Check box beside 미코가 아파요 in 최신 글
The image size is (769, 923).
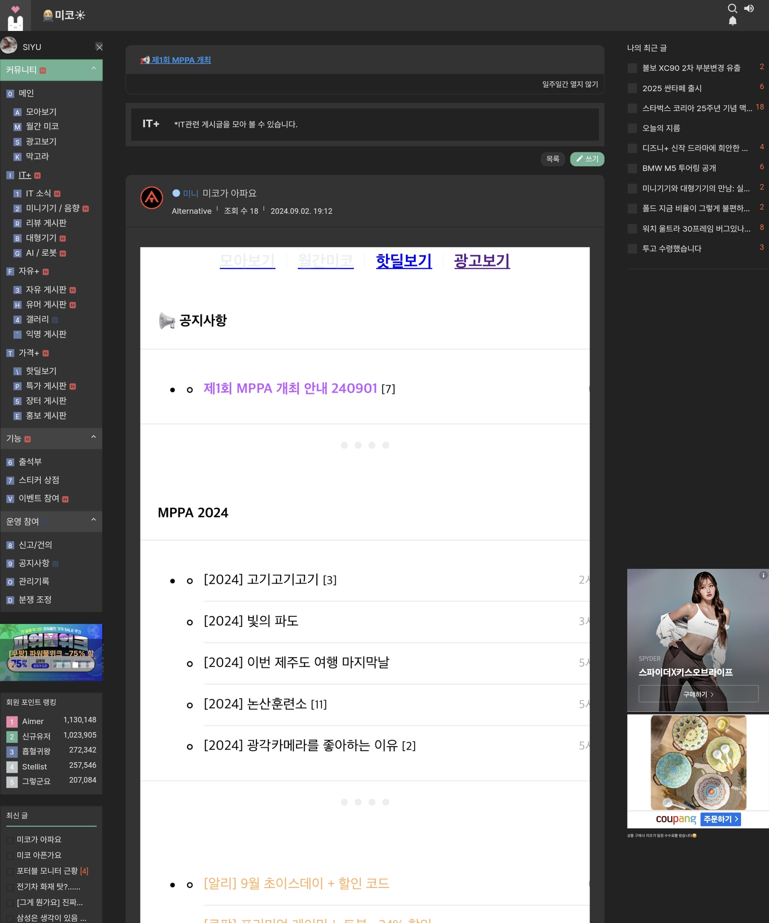pos(10,840)
